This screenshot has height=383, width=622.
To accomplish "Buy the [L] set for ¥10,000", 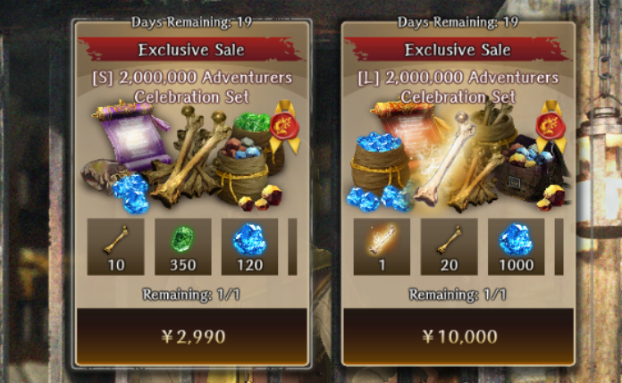I will pos(458,337).
